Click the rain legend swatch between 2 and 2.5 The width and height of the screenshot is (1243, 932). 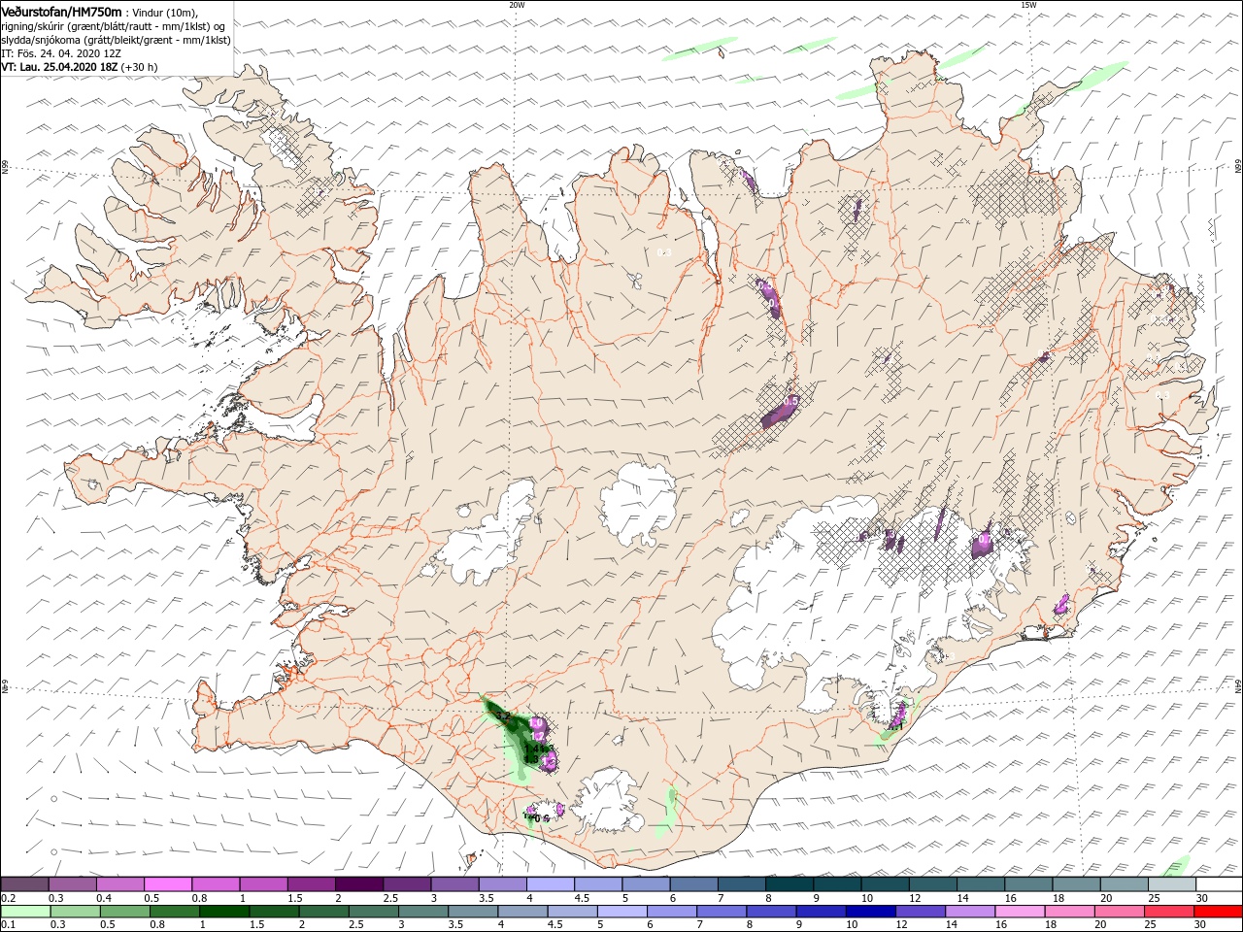(323, 912)
